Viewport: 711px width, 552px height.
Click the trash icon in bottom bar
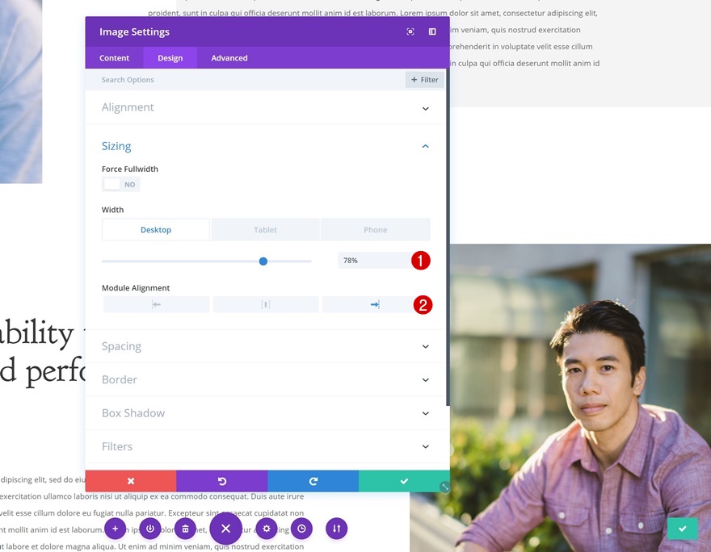pos(185,529)
